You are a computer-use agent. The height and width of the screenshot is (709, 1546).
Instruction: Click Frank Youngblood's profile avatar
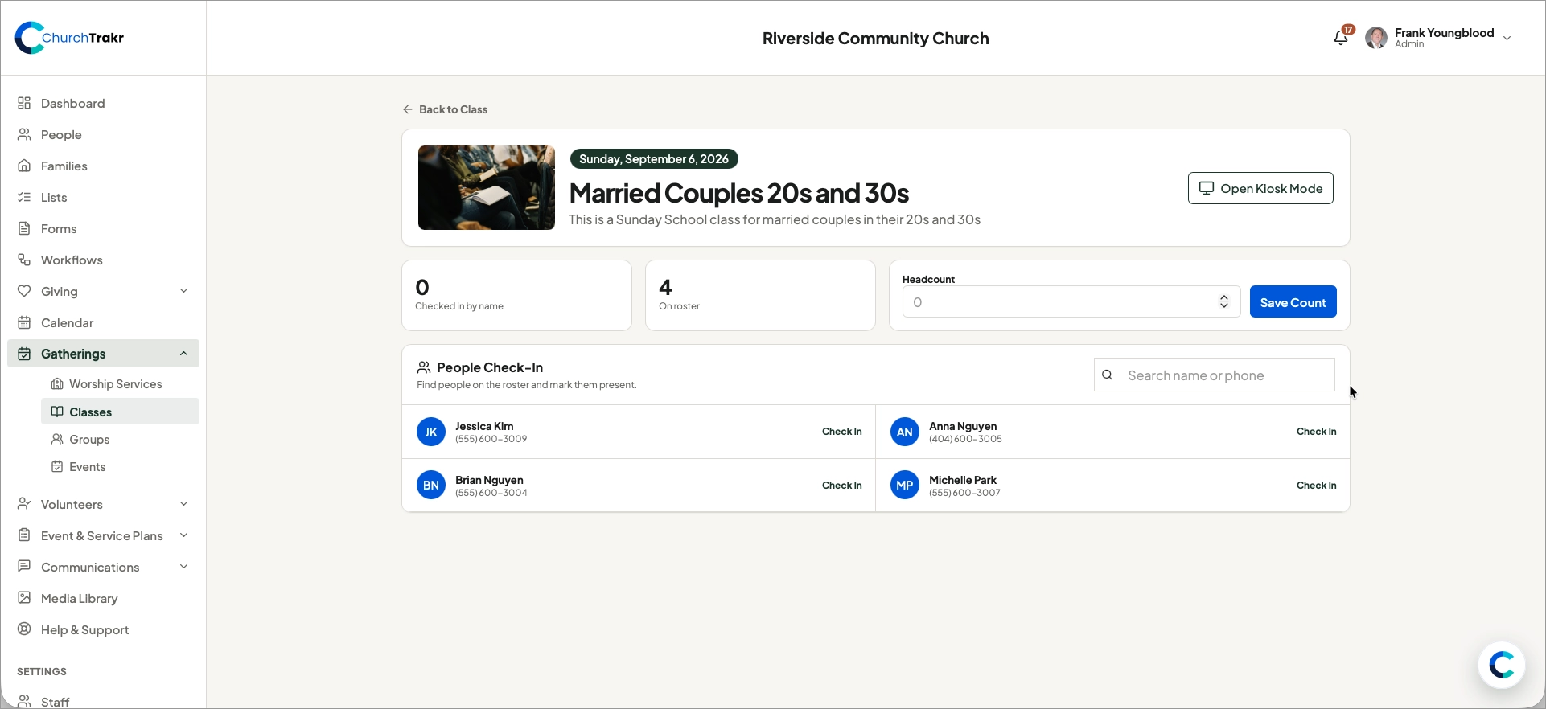coord(1376,38)
